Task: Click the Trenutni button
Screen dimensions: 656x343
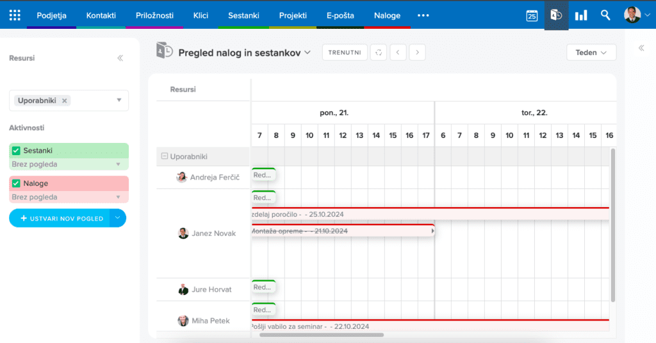Action: [x=345, y=53]
